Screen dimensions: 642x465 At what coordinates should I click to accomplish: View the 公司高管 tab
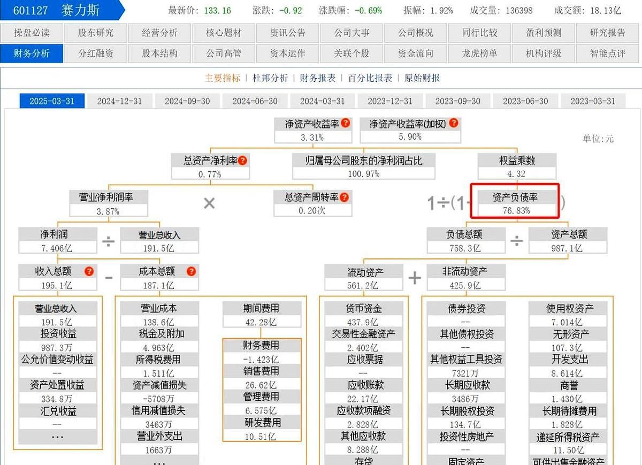click(x=224, y=53)
